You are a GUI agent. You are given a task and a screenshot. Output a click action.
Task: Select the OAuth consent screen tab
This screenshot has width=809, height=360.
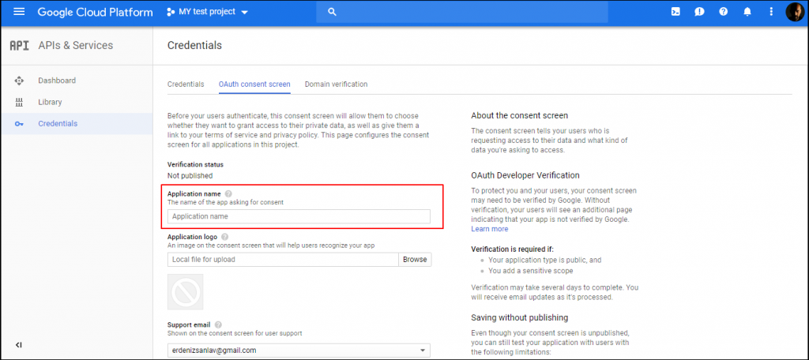point(254,84)
